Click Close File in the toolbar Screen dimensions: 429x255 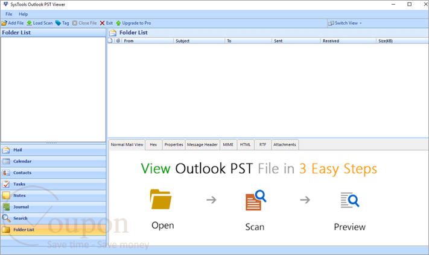tap(84, 23)
